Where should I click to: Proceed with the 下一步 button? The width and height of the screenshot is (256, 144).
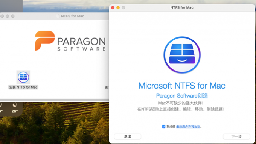(236, 136)
